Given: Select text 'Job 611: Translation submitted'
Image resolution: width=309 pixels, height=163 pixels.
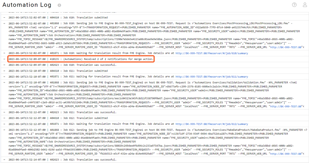Looking at the screenshot, I should (85, 71).
